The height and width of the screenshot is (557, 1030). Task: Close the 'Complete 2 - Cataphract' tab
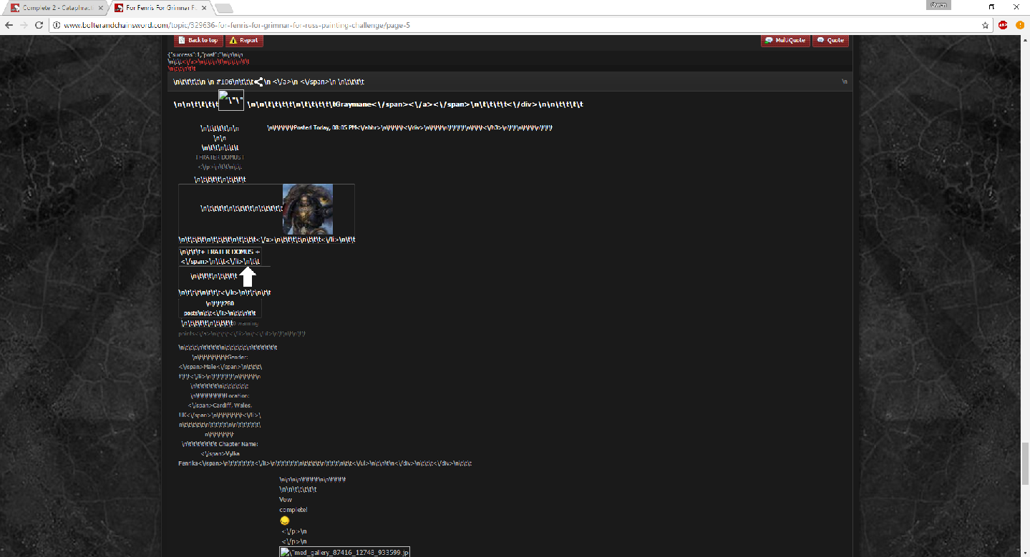pyautogui.click(x=100, y=8)
